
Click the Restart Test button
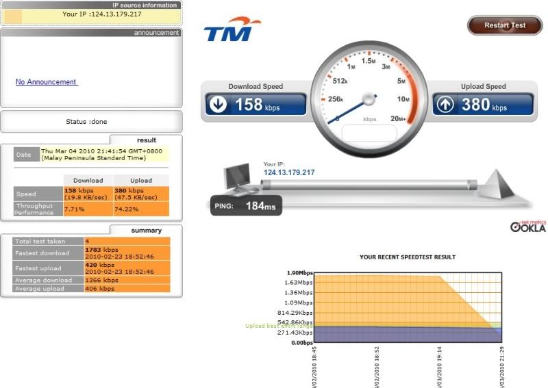click(x=504, y=25)
